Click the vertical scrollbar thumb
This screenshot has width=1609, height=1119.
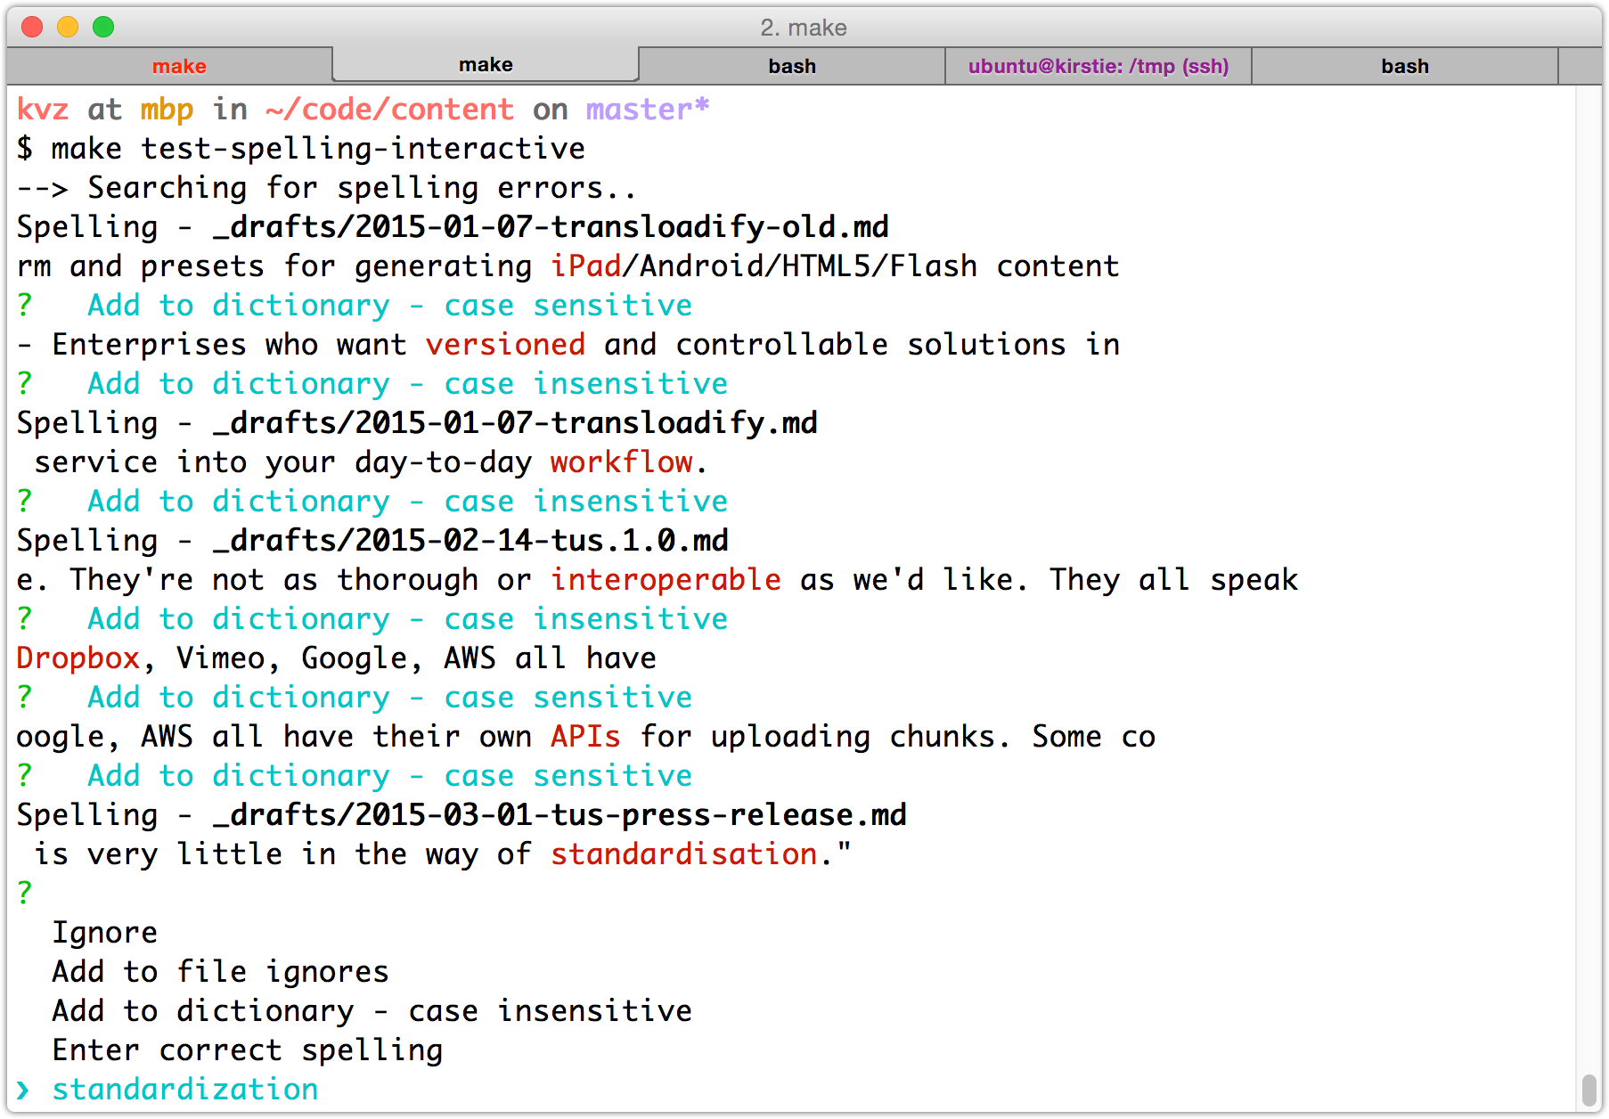pos(1589,1089)
